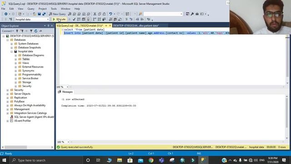Open the Connect dropdown in Object Explorer
The height and width of the screenshot is (164, 291).
[x=8, y=31]
